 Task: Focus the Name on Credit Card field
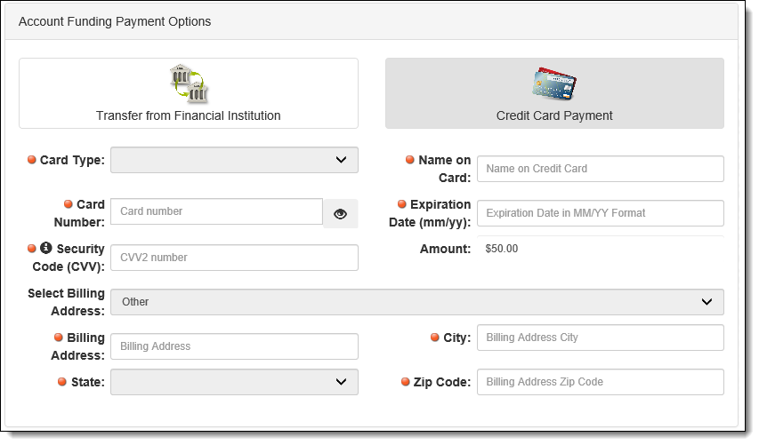[x=601, y=169]
